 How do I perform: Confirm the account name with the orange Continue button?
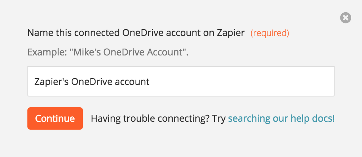tap(55, 118)
